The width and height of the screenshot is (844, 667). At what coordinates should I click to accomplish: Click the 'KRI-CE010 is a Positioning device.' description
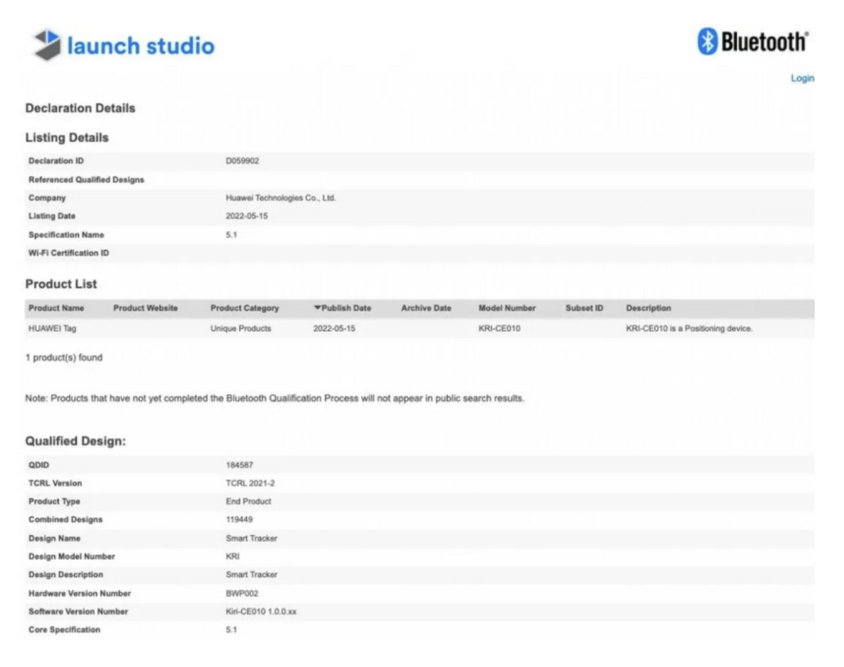click(x=689, y=329)
